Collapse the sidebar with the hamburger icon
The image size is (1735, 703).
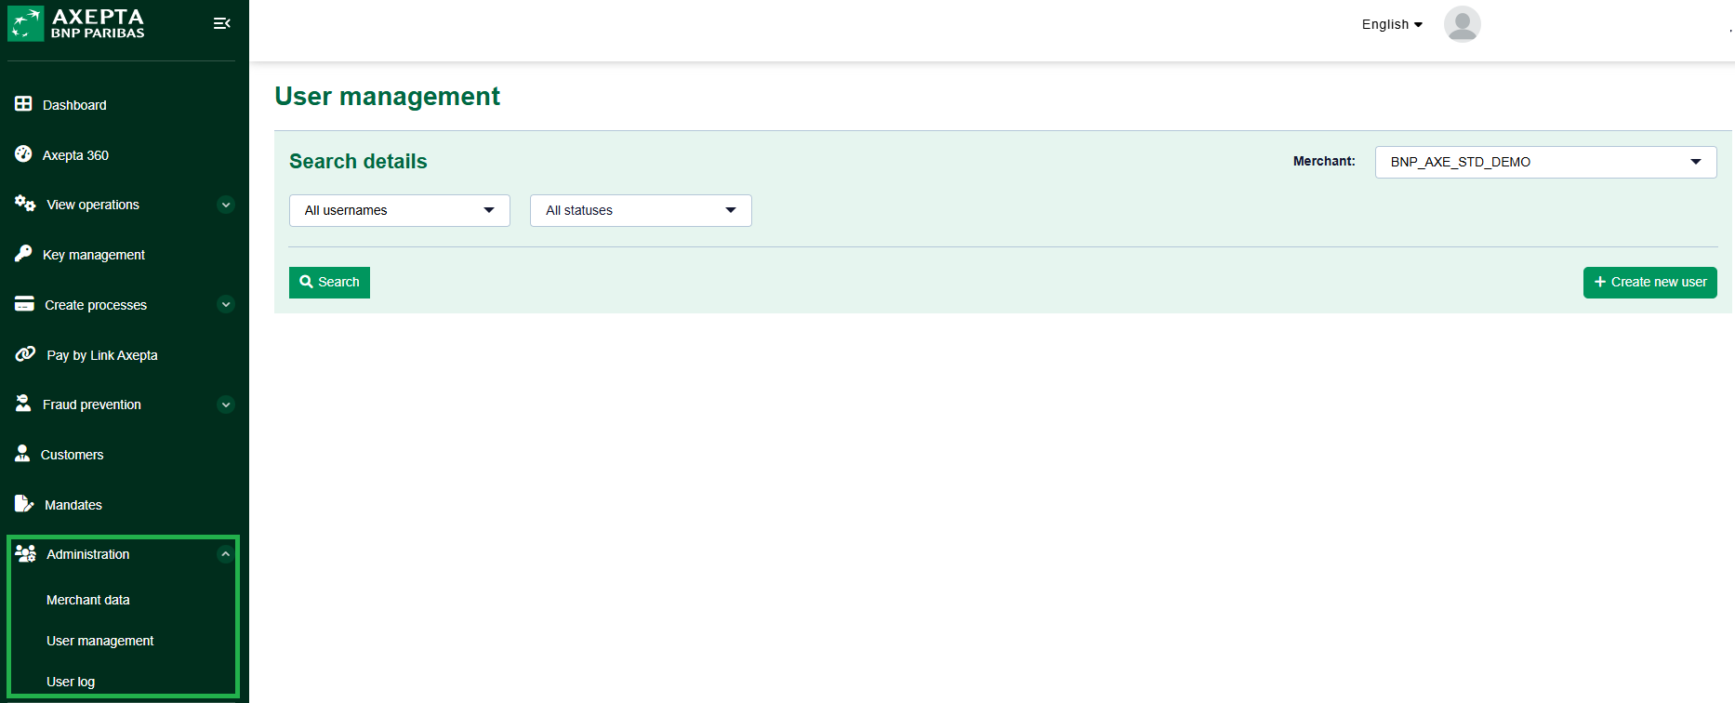221,23
